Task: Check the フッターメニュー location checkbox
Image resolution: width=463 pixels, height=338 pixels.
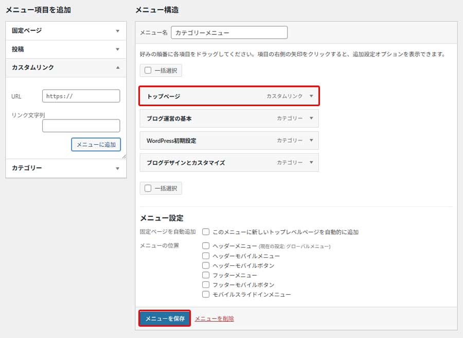Action: 206,275
